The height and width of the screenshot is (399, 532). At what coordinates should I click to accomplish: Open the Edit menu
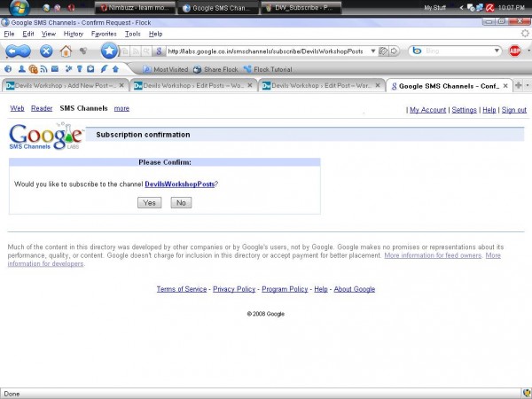click(28, 34)
